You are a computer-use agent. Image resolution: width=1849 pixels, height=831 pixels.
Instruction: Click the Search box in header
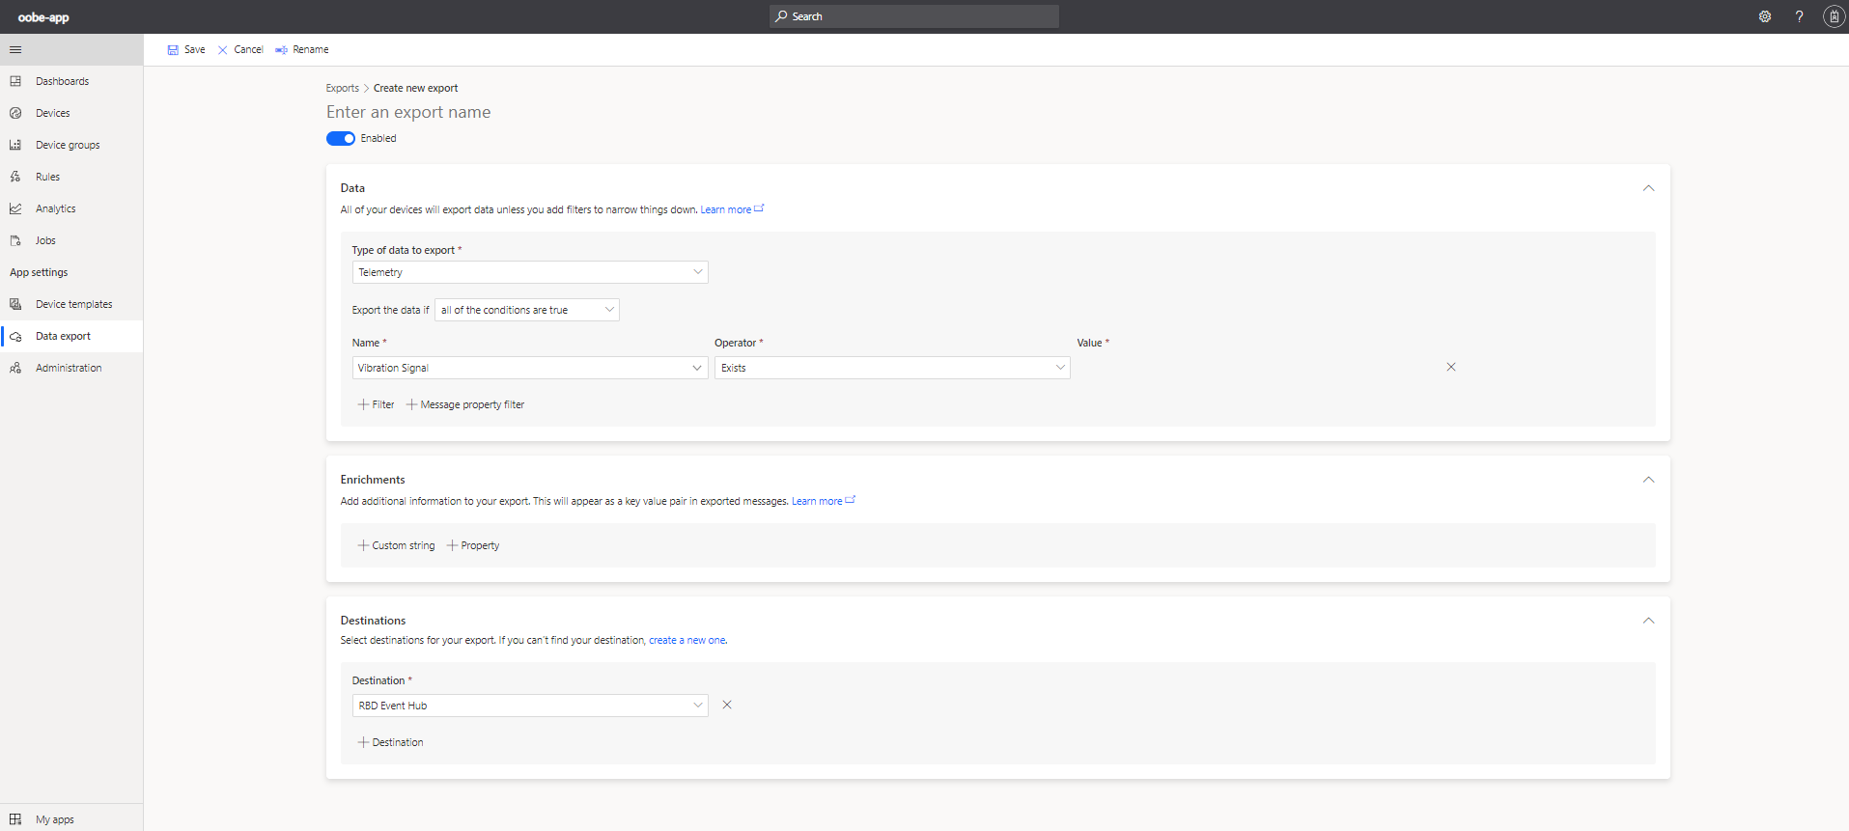(914, 16)
